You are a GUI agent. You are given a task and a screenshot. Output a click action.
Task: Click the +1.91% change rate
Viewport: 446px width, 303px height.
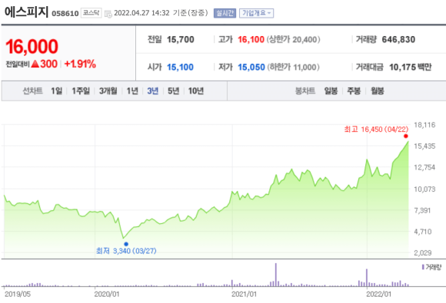pyautogui.click(x=80, y=64)
